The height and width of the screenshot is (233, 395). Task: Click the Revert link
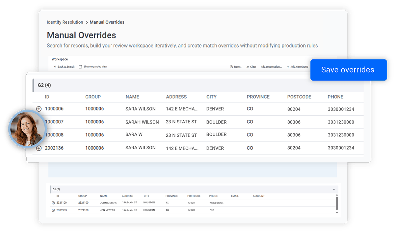click(236, 67)
